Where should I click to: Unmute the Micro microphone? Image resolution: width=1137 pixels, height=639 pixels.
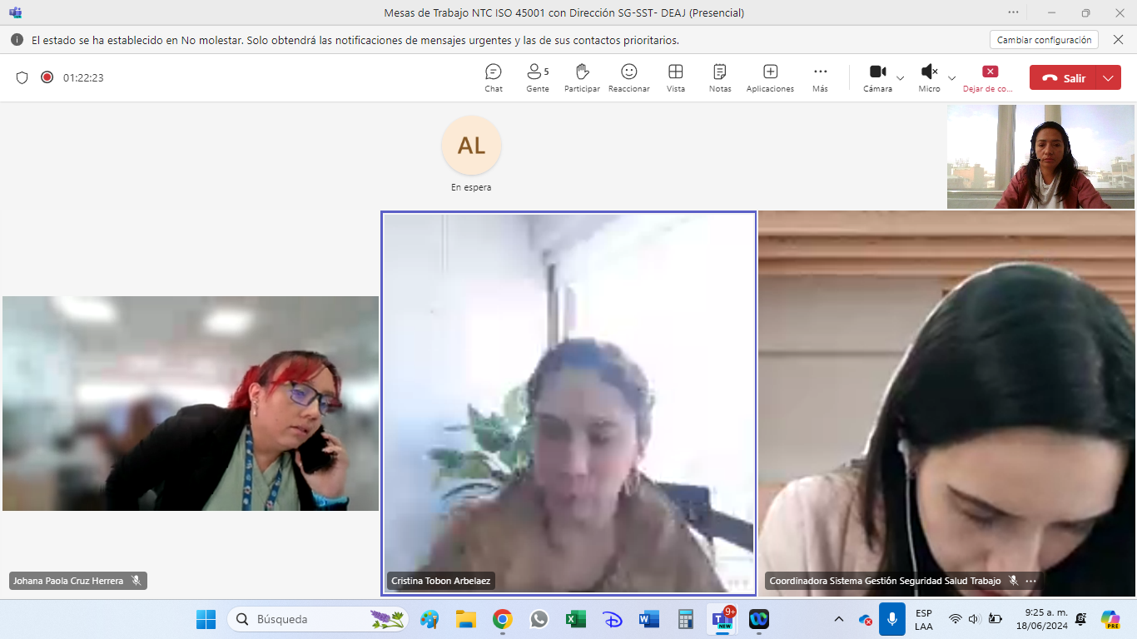click(930, 77)
